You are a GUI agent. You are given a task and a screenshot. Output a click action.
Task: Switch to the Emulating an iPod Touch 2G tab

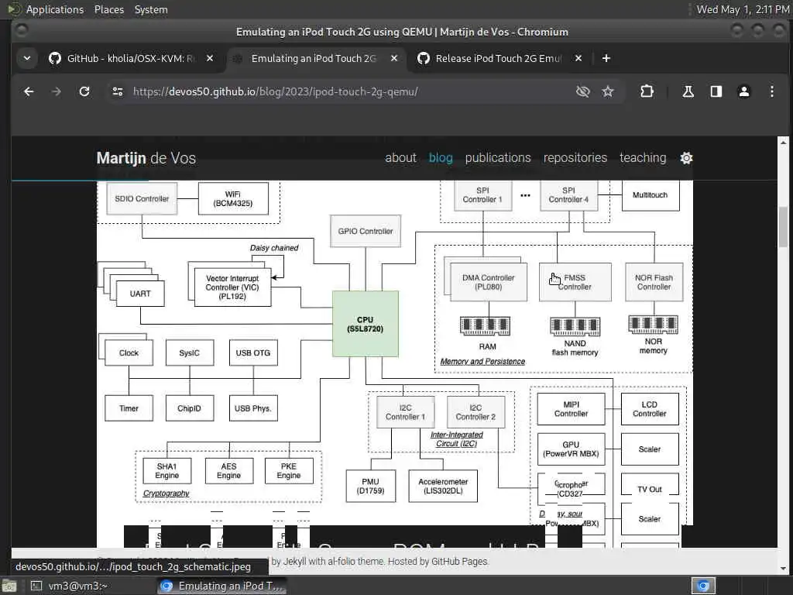point(314,58)
